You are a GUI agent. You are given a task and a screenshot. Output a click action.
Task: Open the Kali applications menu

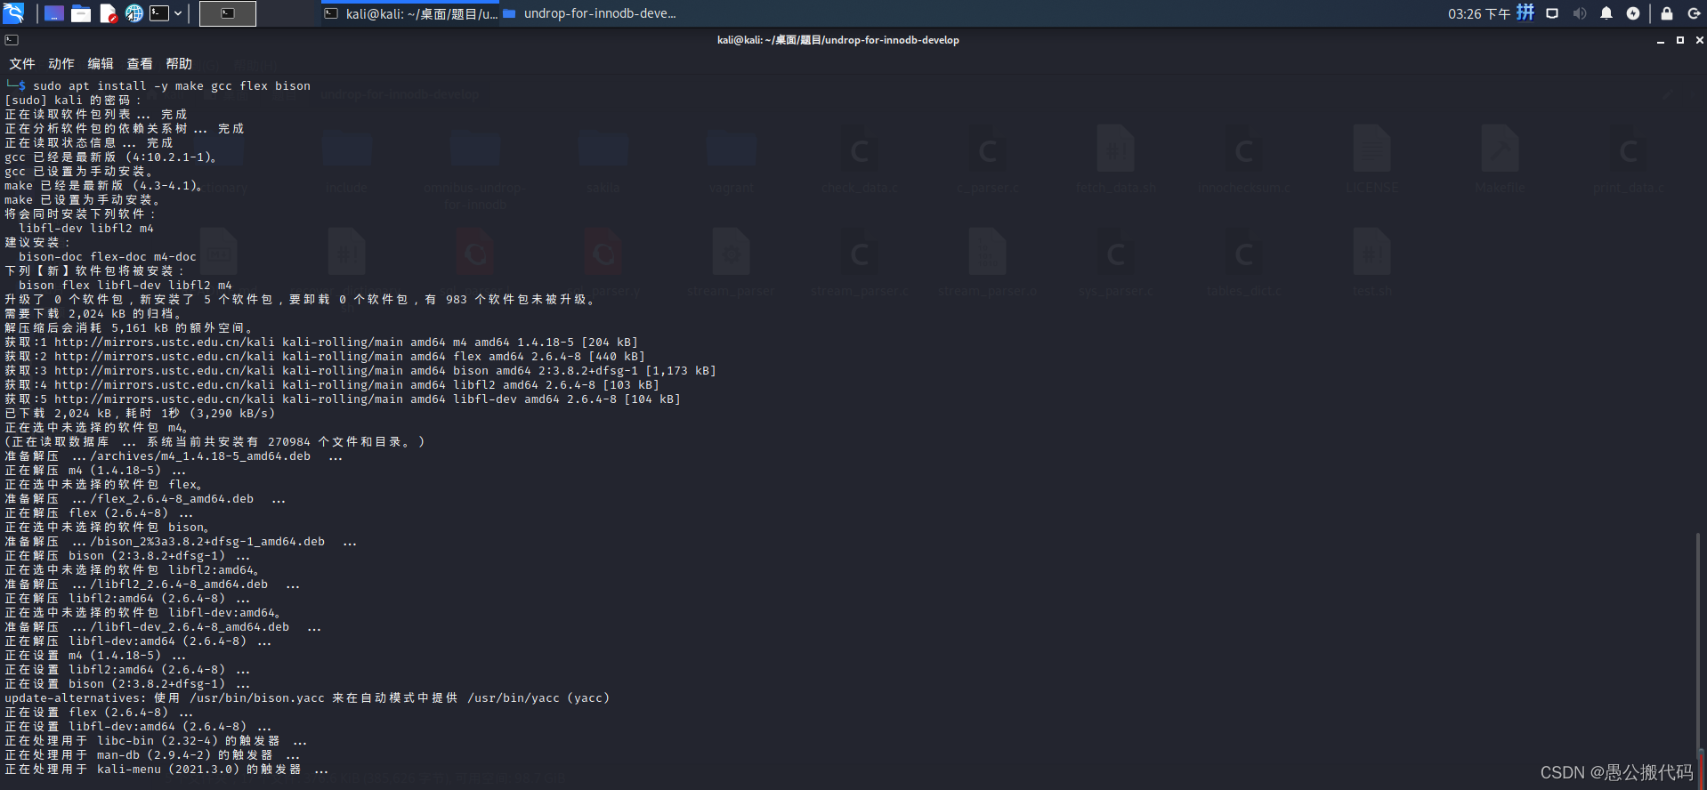pos(14,13)
